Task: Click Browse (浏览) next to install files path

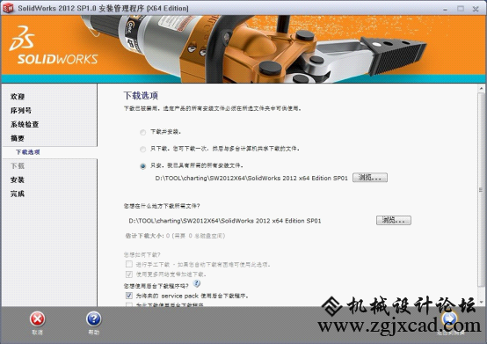Action: tap(369, 178)
